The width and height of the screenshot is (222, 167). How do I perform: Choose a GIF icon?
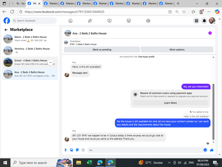[83, 150]
